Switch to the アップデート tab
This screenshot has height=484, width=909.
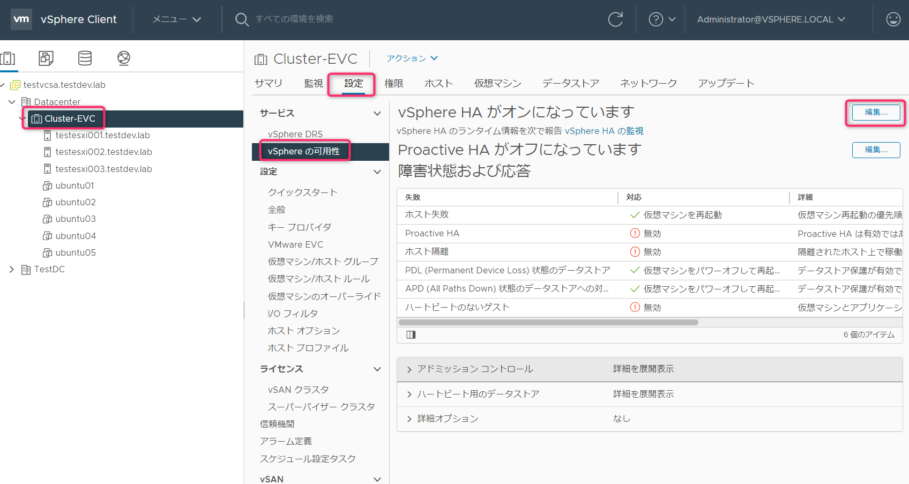tap(726, 83)
